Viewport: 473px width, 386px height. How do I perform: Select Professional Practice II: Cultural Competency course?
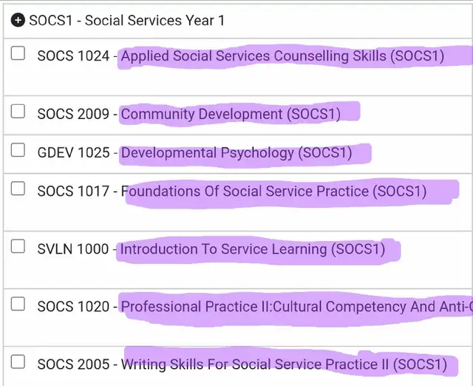coord(296,306)
